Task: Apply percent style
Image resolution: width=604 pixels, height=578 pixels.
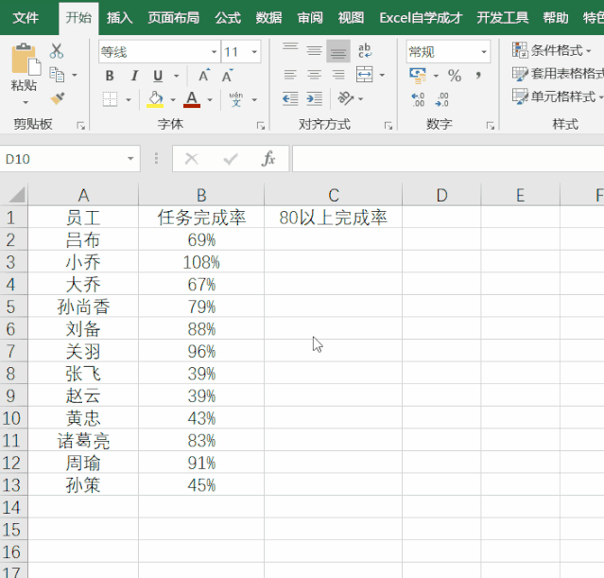Action: coord(455,76)
